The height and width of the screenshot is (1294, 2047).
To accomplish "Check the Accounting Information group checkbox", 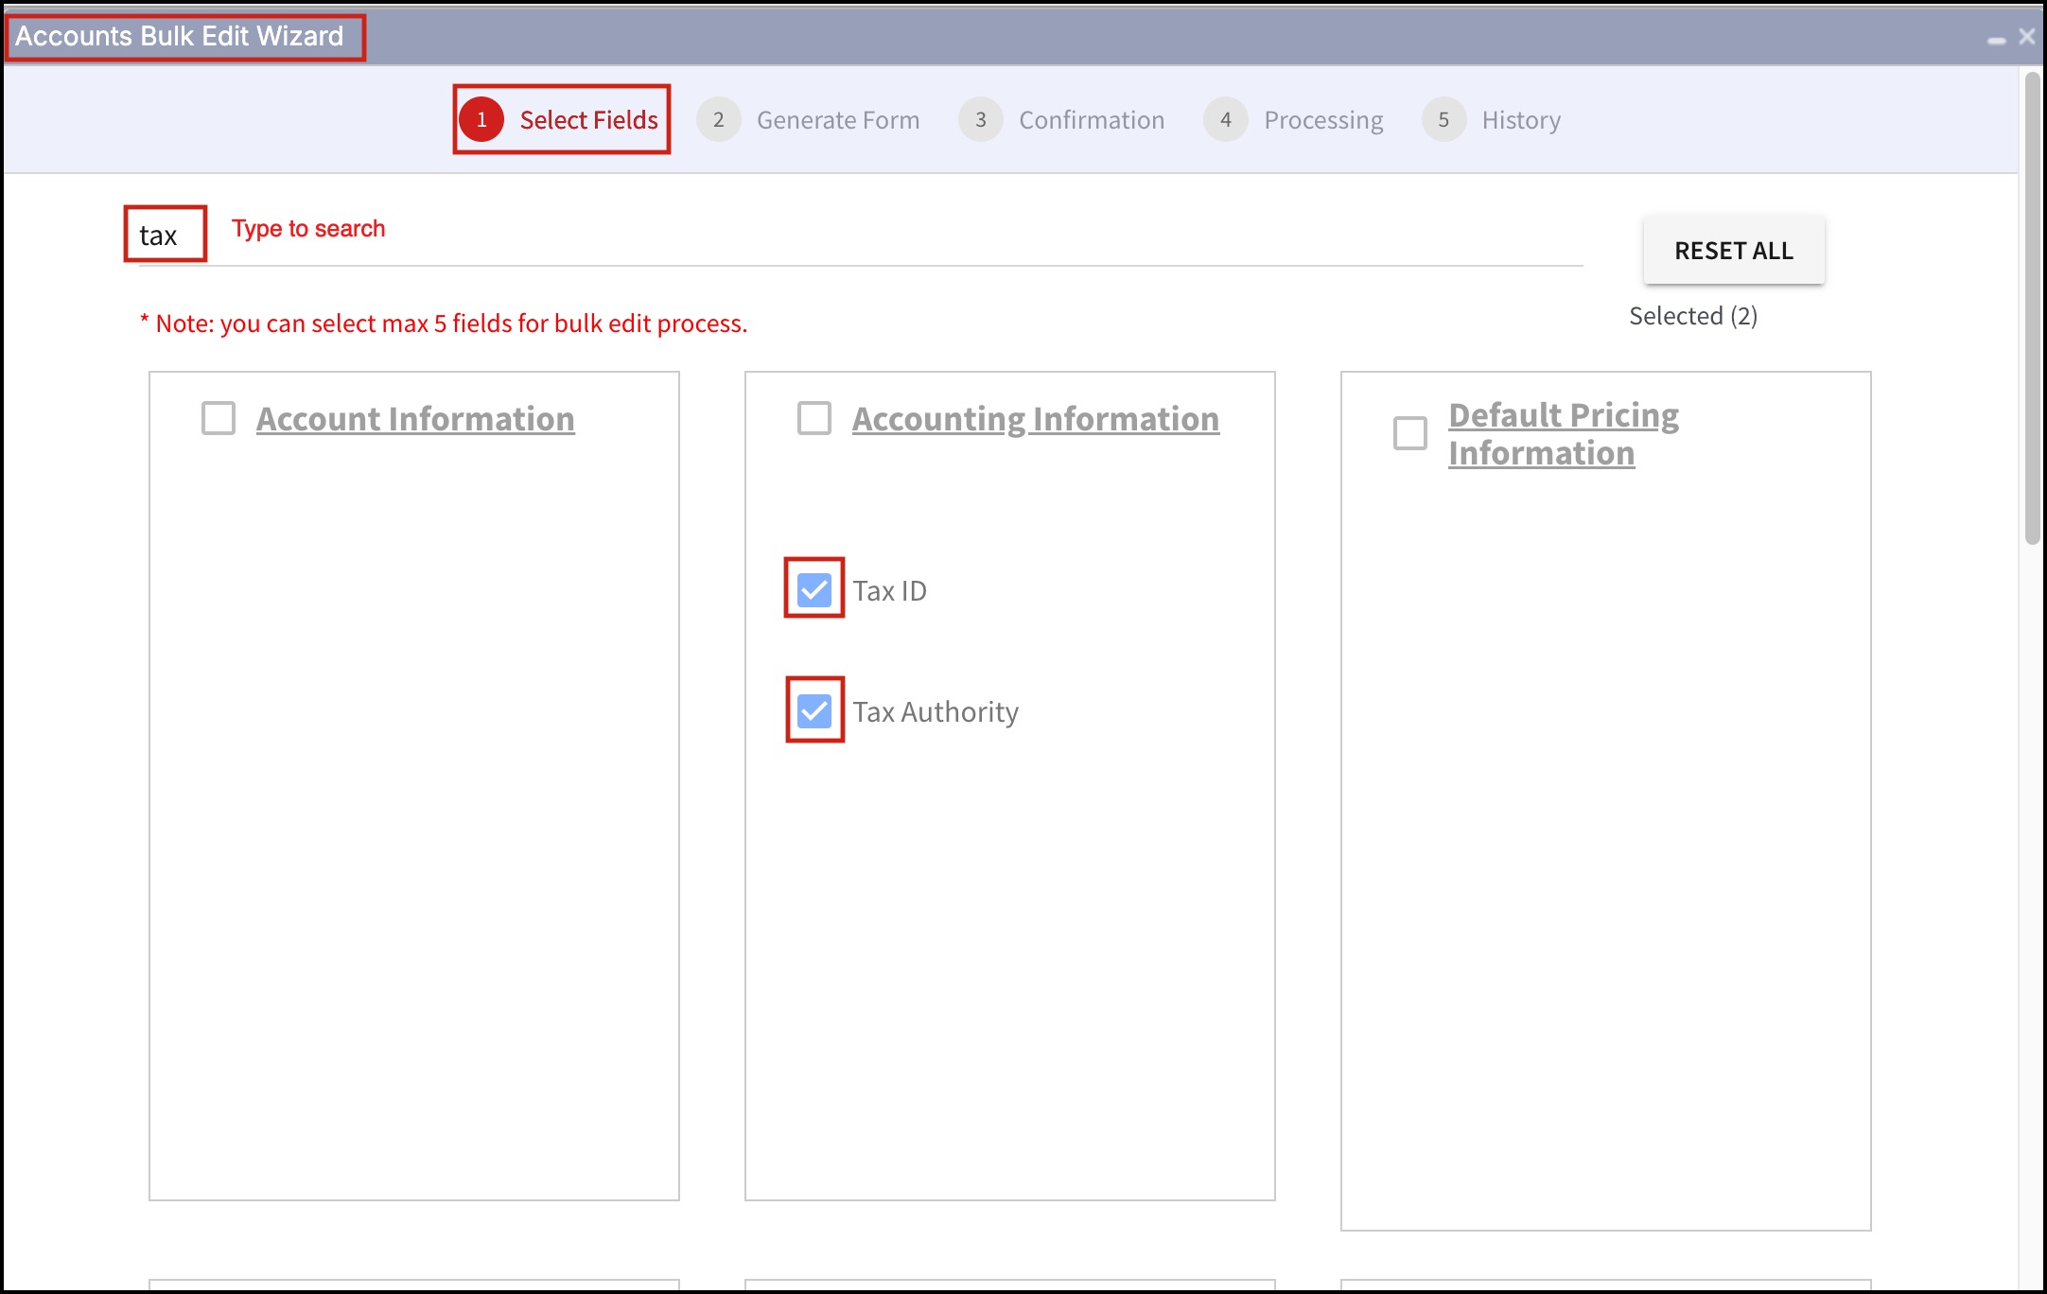I will (x=814, y=418).
